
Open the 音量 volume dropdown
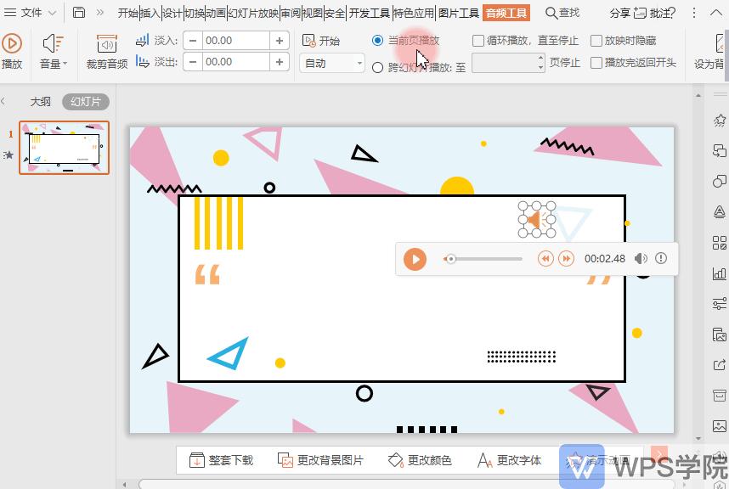tap(53, 62)
